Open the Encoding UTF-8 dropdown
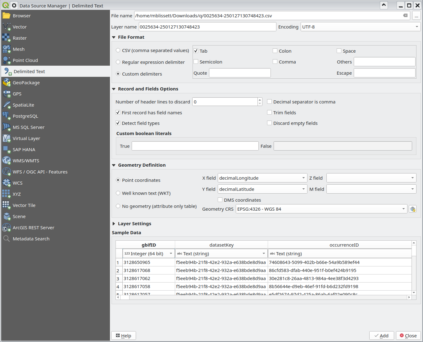This screenshot has width=423, height=342. [x=360, y=27]
